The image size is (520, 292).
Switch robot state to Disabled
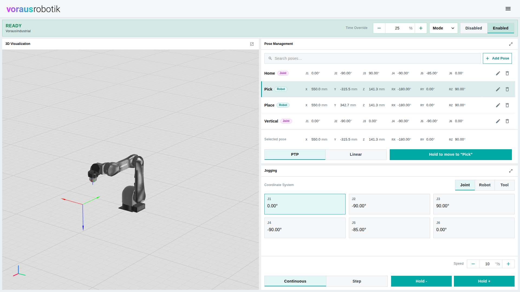(474, 28)
